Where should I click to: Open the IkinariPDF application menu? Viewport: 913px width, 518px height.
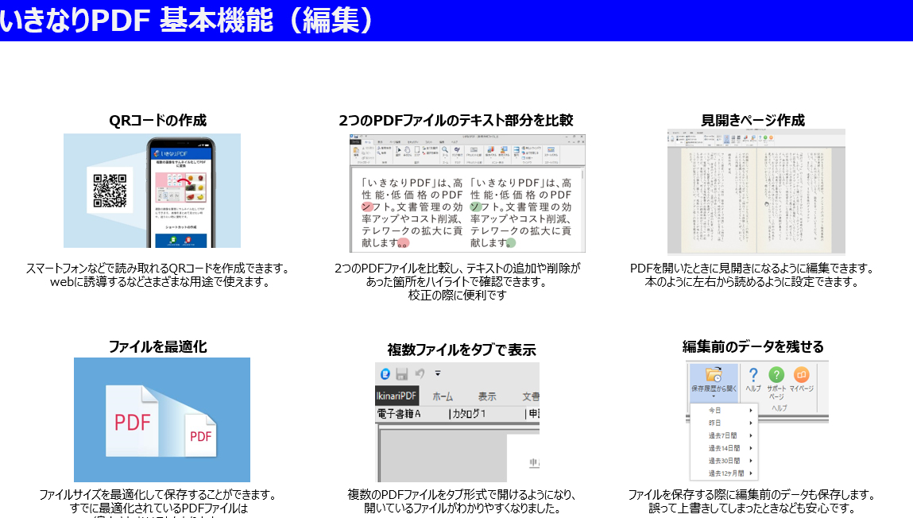[x=397, y=396]
